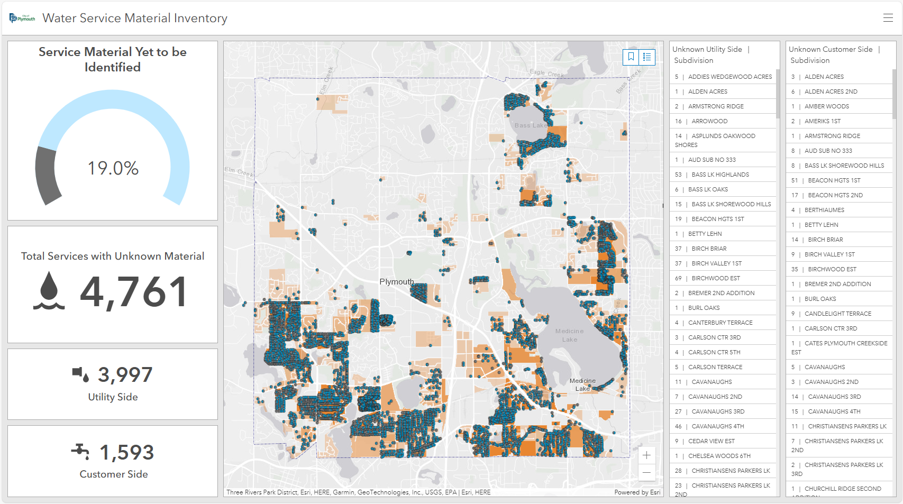903x504 pixels.
Task: Click the Utility Side faucet icon
Action: pos(81,374)
